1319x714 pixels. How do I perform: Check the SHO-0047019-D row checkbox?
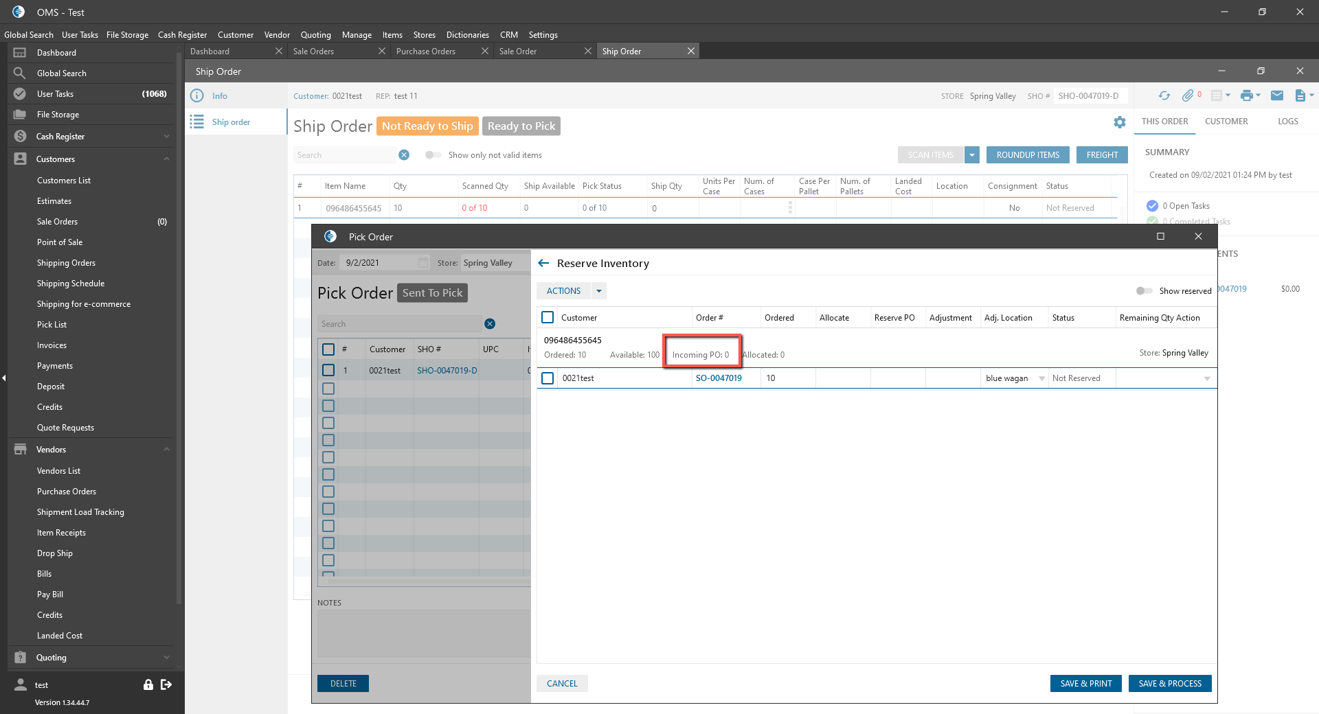[x=328, y=371]
